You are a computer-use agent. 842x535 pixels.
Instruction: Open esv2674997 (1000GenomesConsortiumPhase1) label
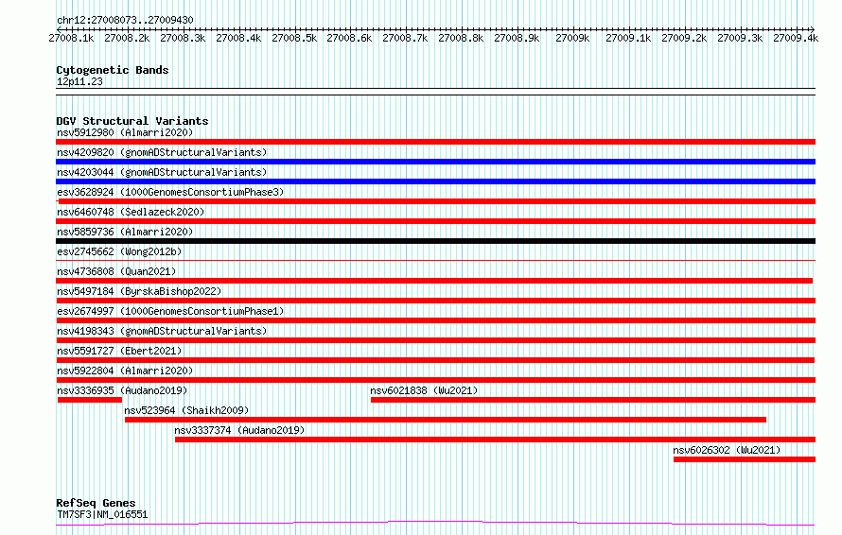tap(170, 311)
